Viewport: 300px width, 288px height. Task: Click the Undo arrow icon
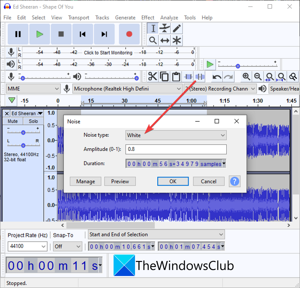(x=217, y=77)
